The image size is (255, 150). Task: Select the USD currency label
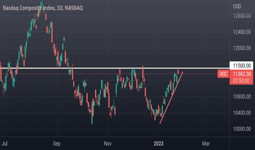coord(237,7)
